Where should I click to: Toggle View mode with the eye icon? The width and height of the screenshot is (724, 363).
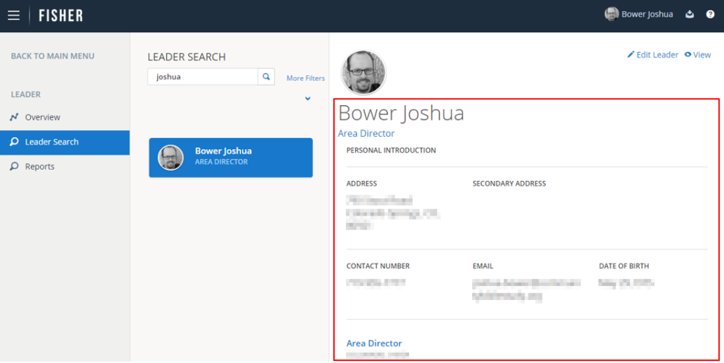pos(688,55)
